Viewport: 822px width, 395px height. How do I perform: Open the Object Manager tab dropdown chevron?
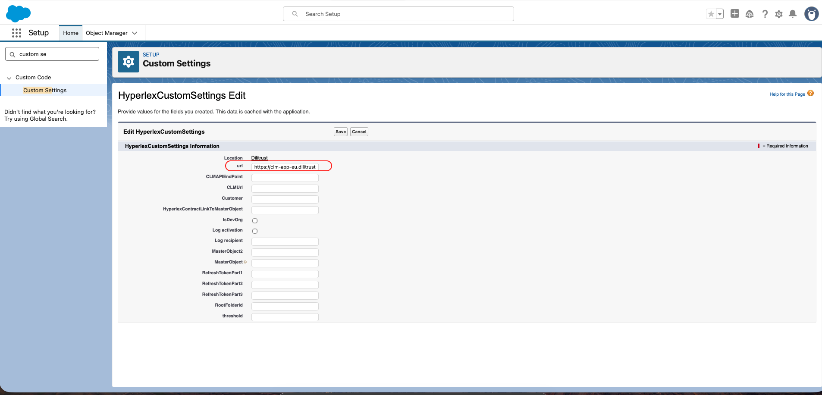tap(135, 33)
